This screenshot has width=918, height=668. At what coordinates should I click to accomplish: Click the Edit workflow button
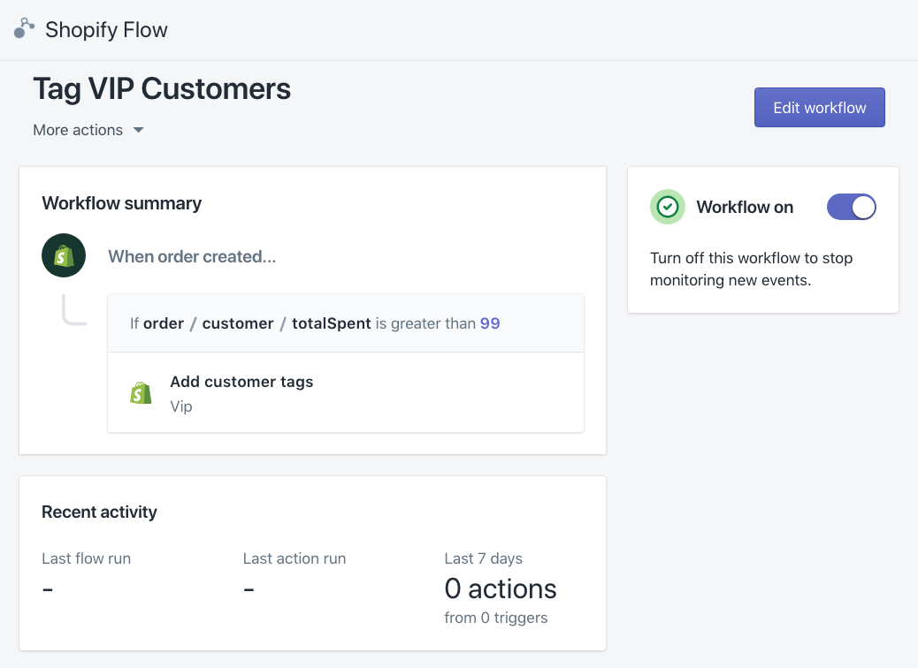[x=820, y=108]
